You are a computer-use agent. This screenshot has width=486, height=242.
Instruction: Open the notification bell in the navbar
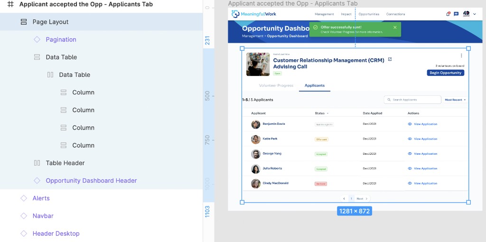[x=448, y=14]
